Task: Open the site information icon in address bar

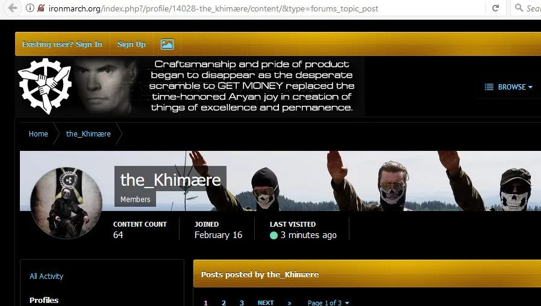Action: coord(30,8)
